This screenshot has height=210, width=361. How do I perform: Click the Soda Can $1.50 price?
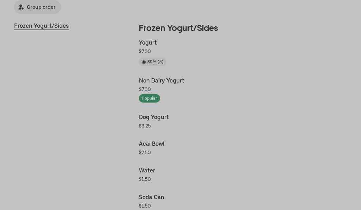tap(145, 206)
